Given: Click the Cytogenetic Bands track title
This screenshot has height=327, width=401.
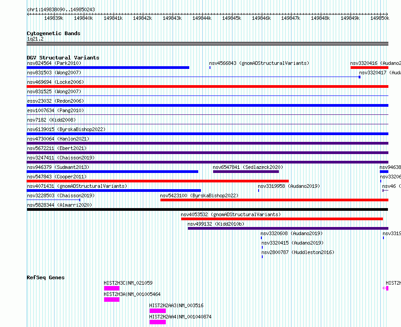Looking at the screenshot, I should pyautogui.click(x=54, y=33).
